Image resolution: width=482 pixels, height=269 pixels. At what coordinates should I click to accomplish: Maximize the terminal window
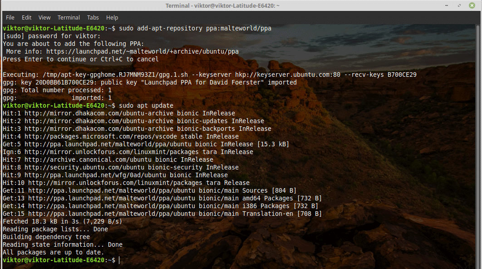(x=459, y=5)
